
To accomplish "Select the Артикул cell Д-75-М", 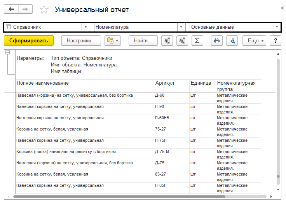I will [162, 151].
